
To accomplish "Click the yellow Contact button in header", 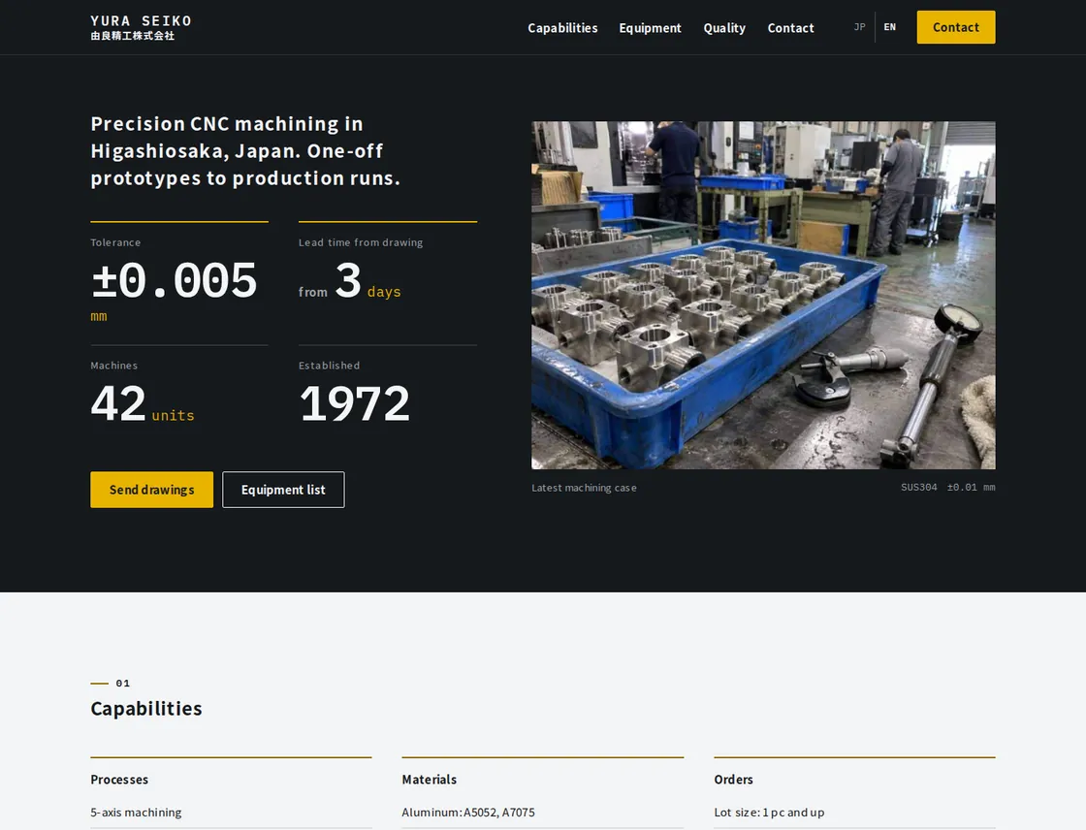I will pos(956,27).
